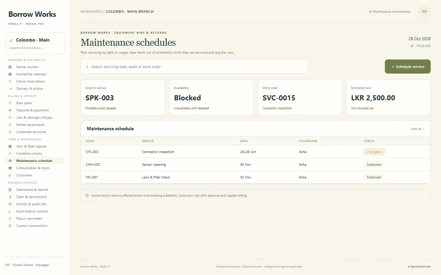Select the Team & permissions person icon
The width and height of the screenshot is (441, 275).
tap(10, 197)
